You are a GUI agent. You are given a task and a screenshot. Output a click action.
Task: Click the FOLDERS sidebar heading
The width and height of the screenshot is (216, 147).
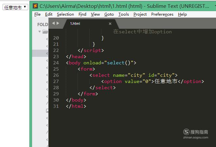pos(43,24)
